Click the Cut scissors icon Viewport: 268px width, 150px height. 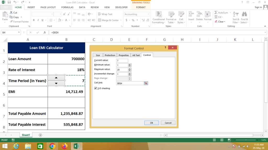pyautogui.click(x=11, y=12)
